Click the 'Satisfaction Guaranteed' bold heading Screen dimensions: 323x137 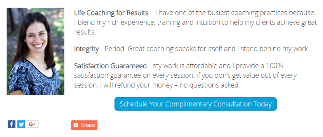pyautogui.click(x=110, y=65)
